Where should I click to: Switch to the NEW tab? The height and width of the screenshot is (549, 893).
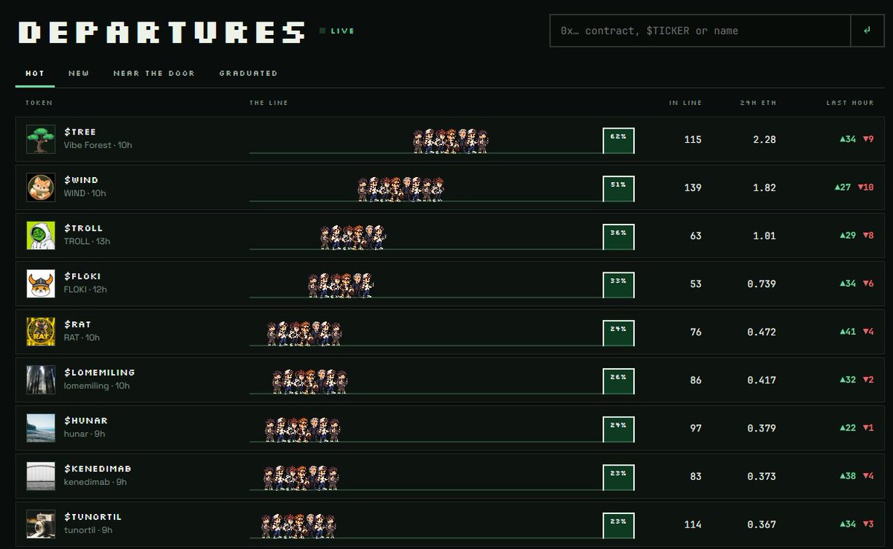point(79,74)
